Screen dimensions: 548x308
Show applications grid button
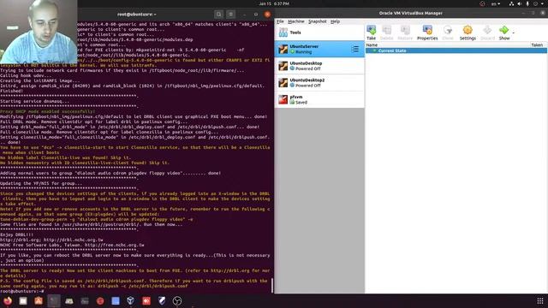(x=540, y=300)
